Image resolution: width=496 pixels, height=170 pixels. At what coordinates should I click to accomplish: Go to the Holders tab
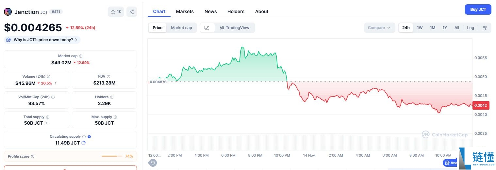click(236, 11)
